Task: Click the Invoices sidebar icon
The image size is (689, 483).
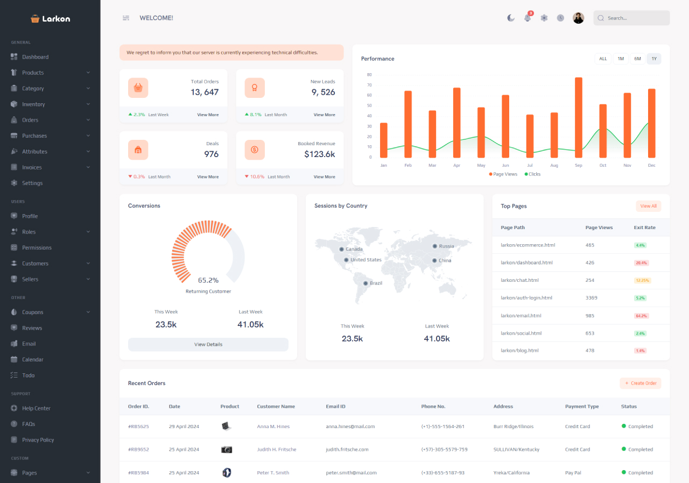Action: pos(14,167)
